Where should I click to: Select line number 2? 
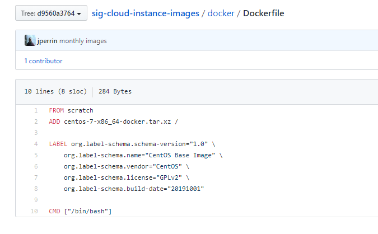pyautogui.click(x=36, y=121)
